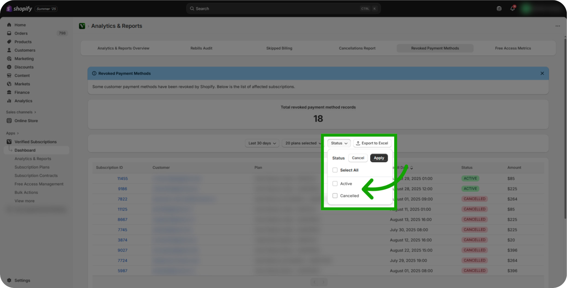Click the app logo beside Analytics & Reports
Image resolution: width=567 pixels, height=288 pixels.
[x=82, y=26]
